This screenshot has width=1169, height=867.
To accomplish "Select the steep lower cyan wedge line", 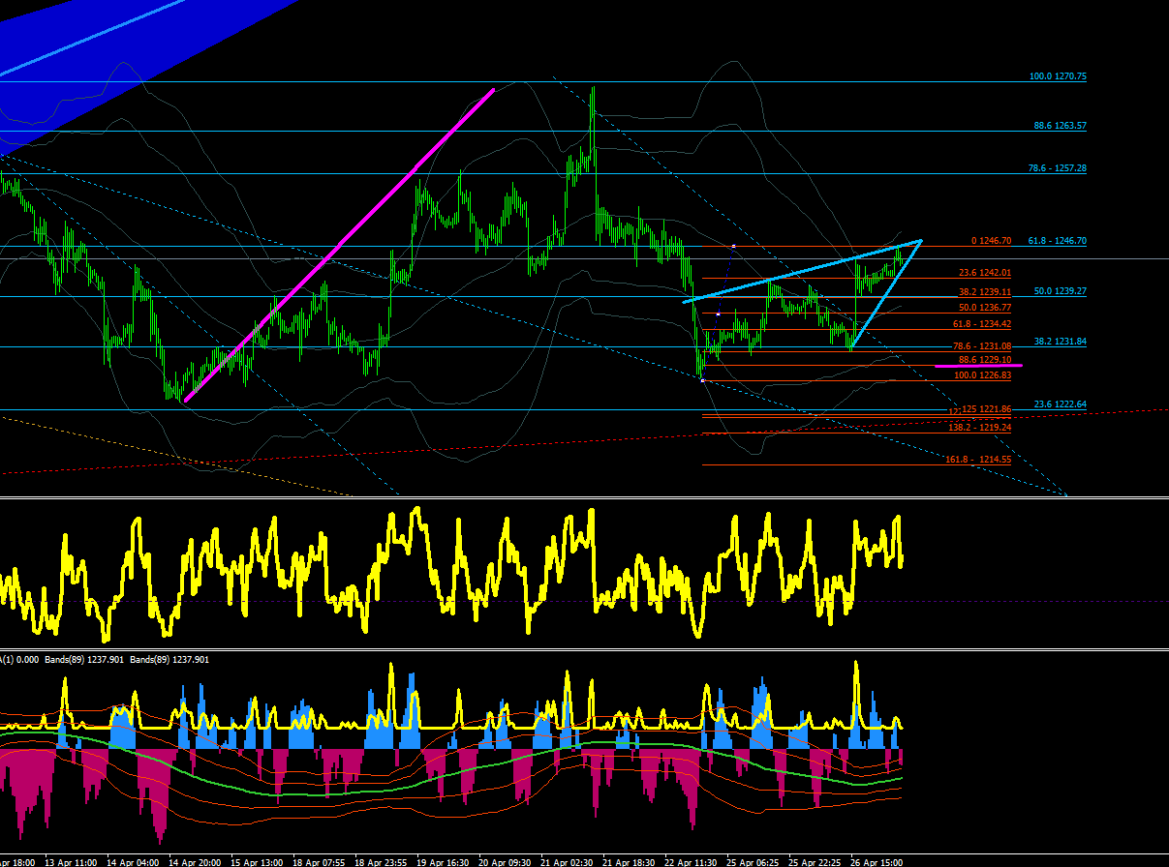I will click(x=886, y=294).
